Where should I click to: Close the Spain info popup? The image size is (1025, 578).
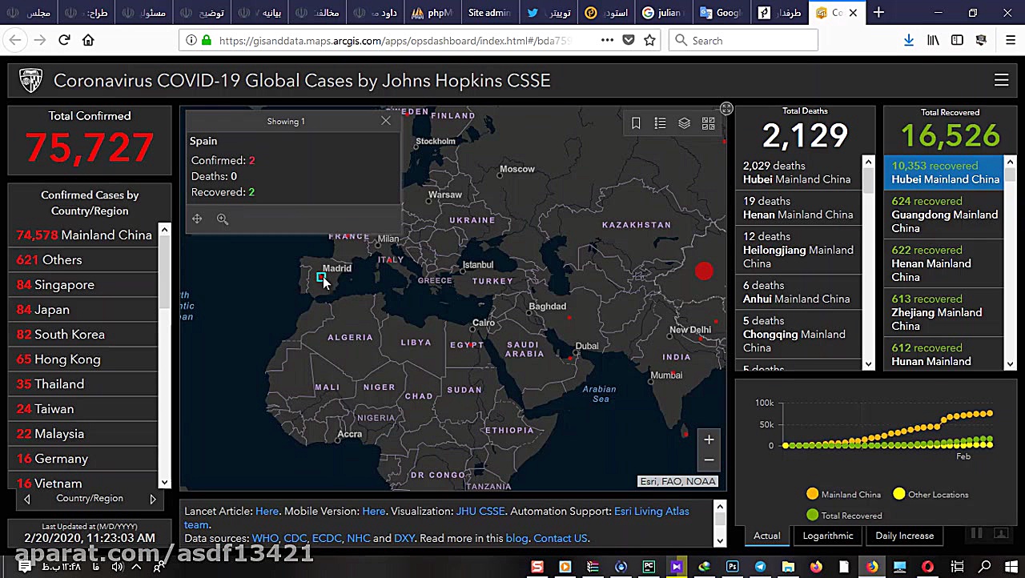[x=386, y=121]
